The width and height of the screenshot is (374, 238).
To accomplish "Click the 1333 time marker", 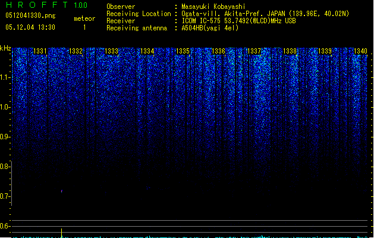I will pos(111,51).
